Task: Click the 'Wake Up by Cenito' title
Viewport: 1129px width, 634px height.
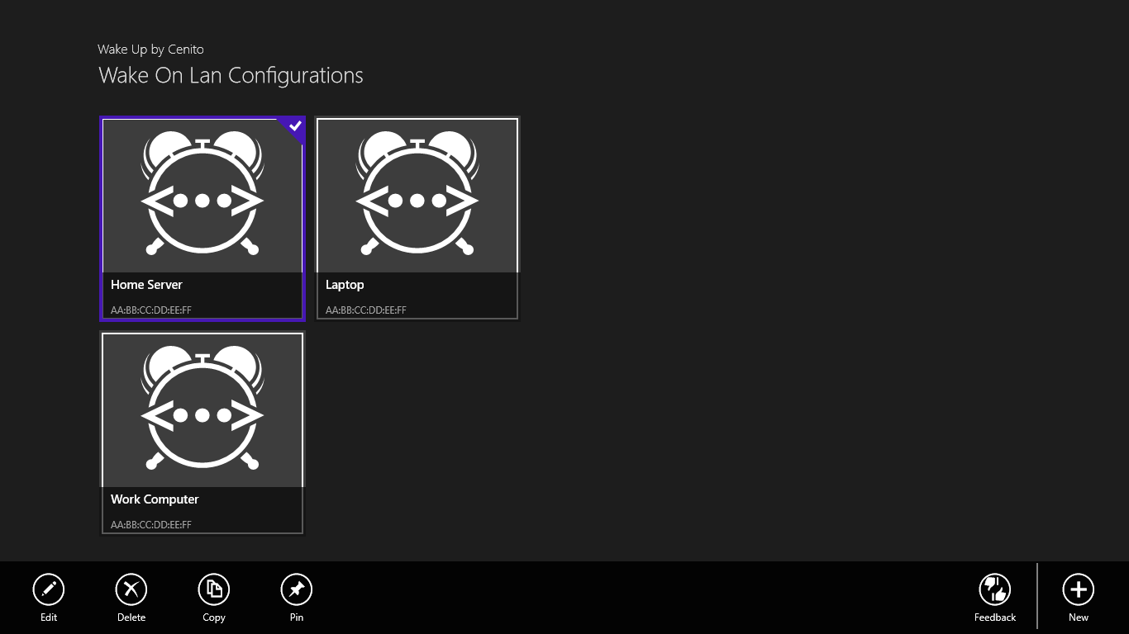Action: pos(150,50)
